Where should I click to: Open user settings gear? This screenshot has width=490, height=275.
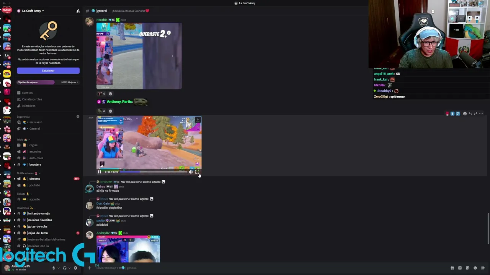point(75,268)
